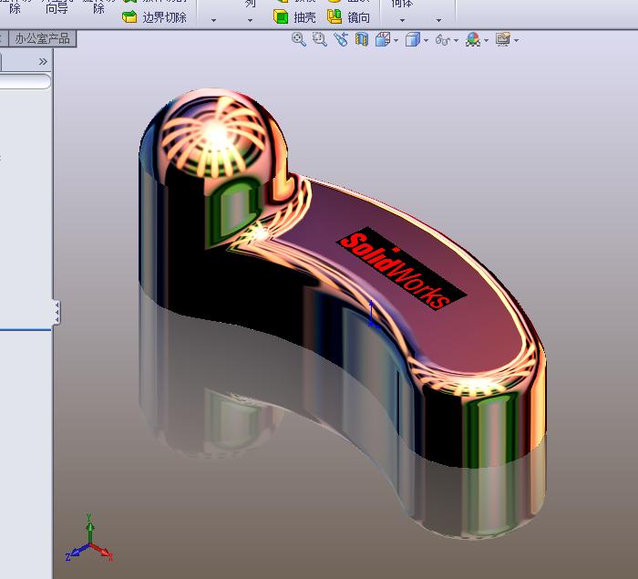
Task: Open the 办公室产品 tab
Action: point(42,38)
